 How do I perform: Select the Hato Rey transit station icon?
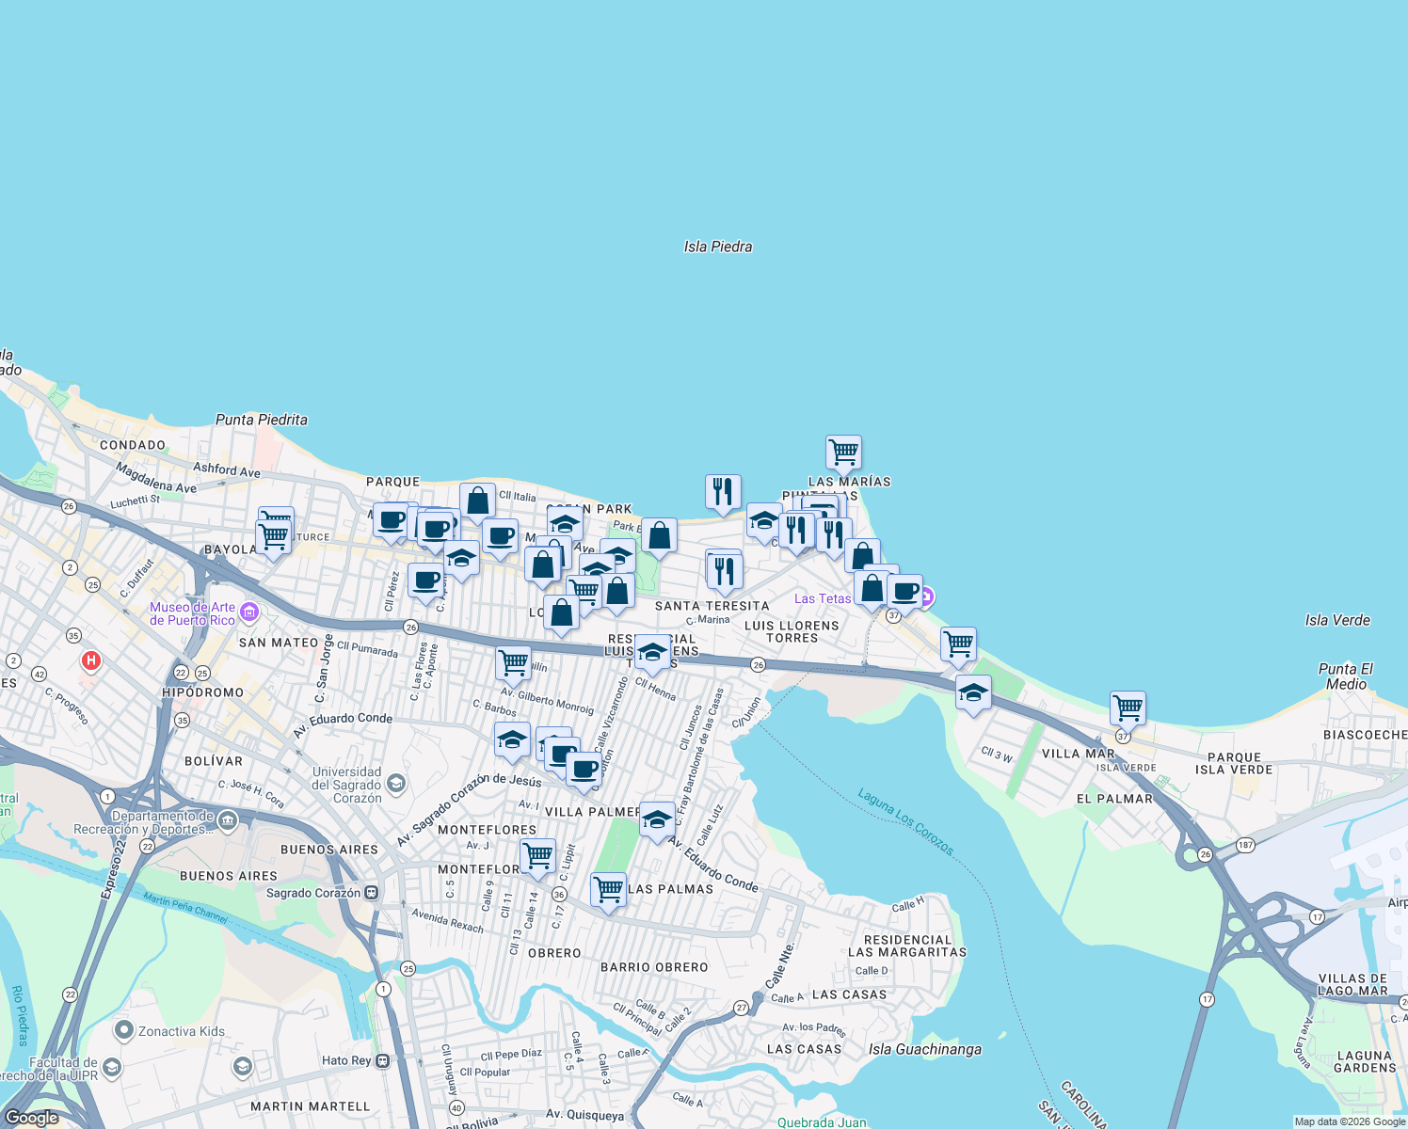(x=382, y=1060)
